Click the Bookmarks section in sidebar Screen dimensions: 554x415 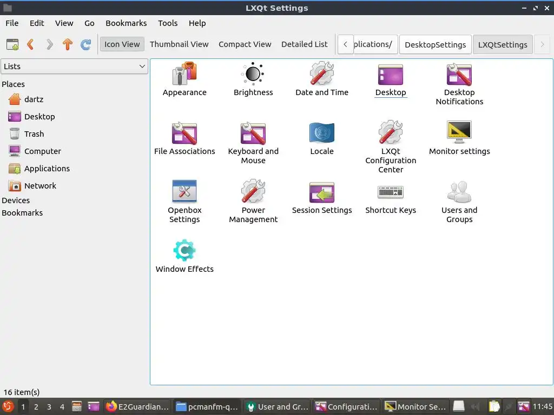(22, 213)
